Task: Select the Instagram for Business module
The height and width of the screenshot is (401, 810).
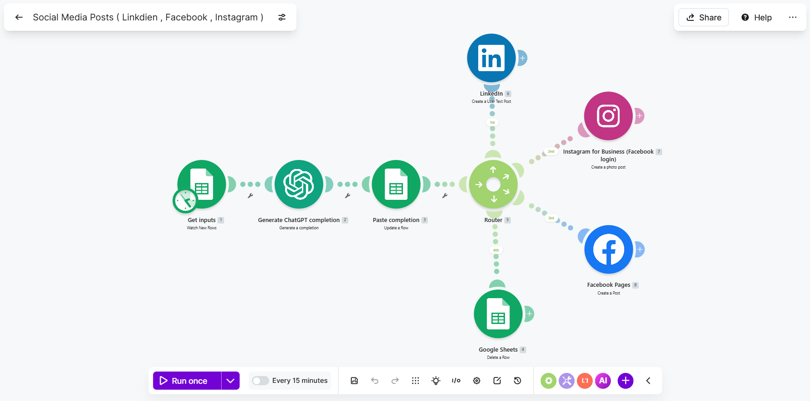Action: (608, 116)
